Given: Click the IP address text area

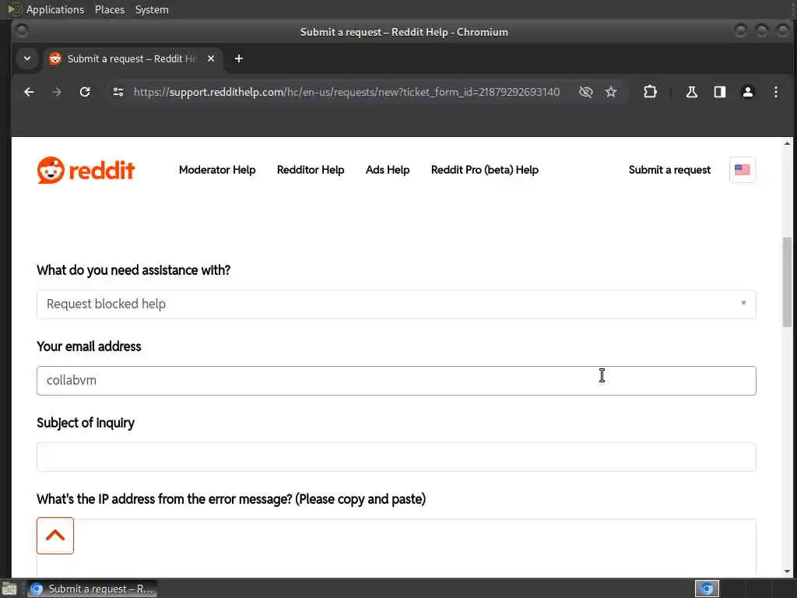Looking at the screenshot, I should pyautogui.click(x=396, y=547).
